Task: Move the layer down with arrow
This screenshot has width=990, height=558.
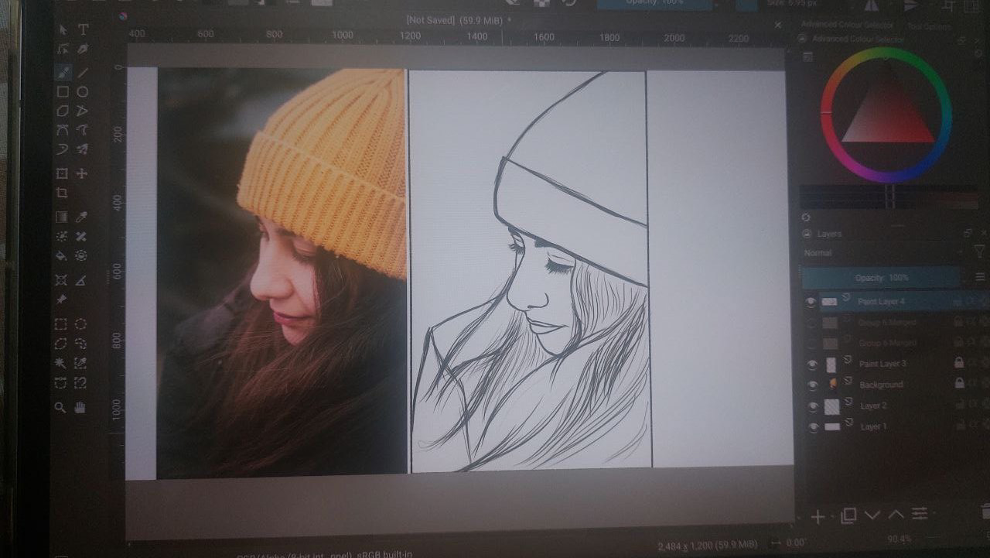Action: tap(872, 515)
